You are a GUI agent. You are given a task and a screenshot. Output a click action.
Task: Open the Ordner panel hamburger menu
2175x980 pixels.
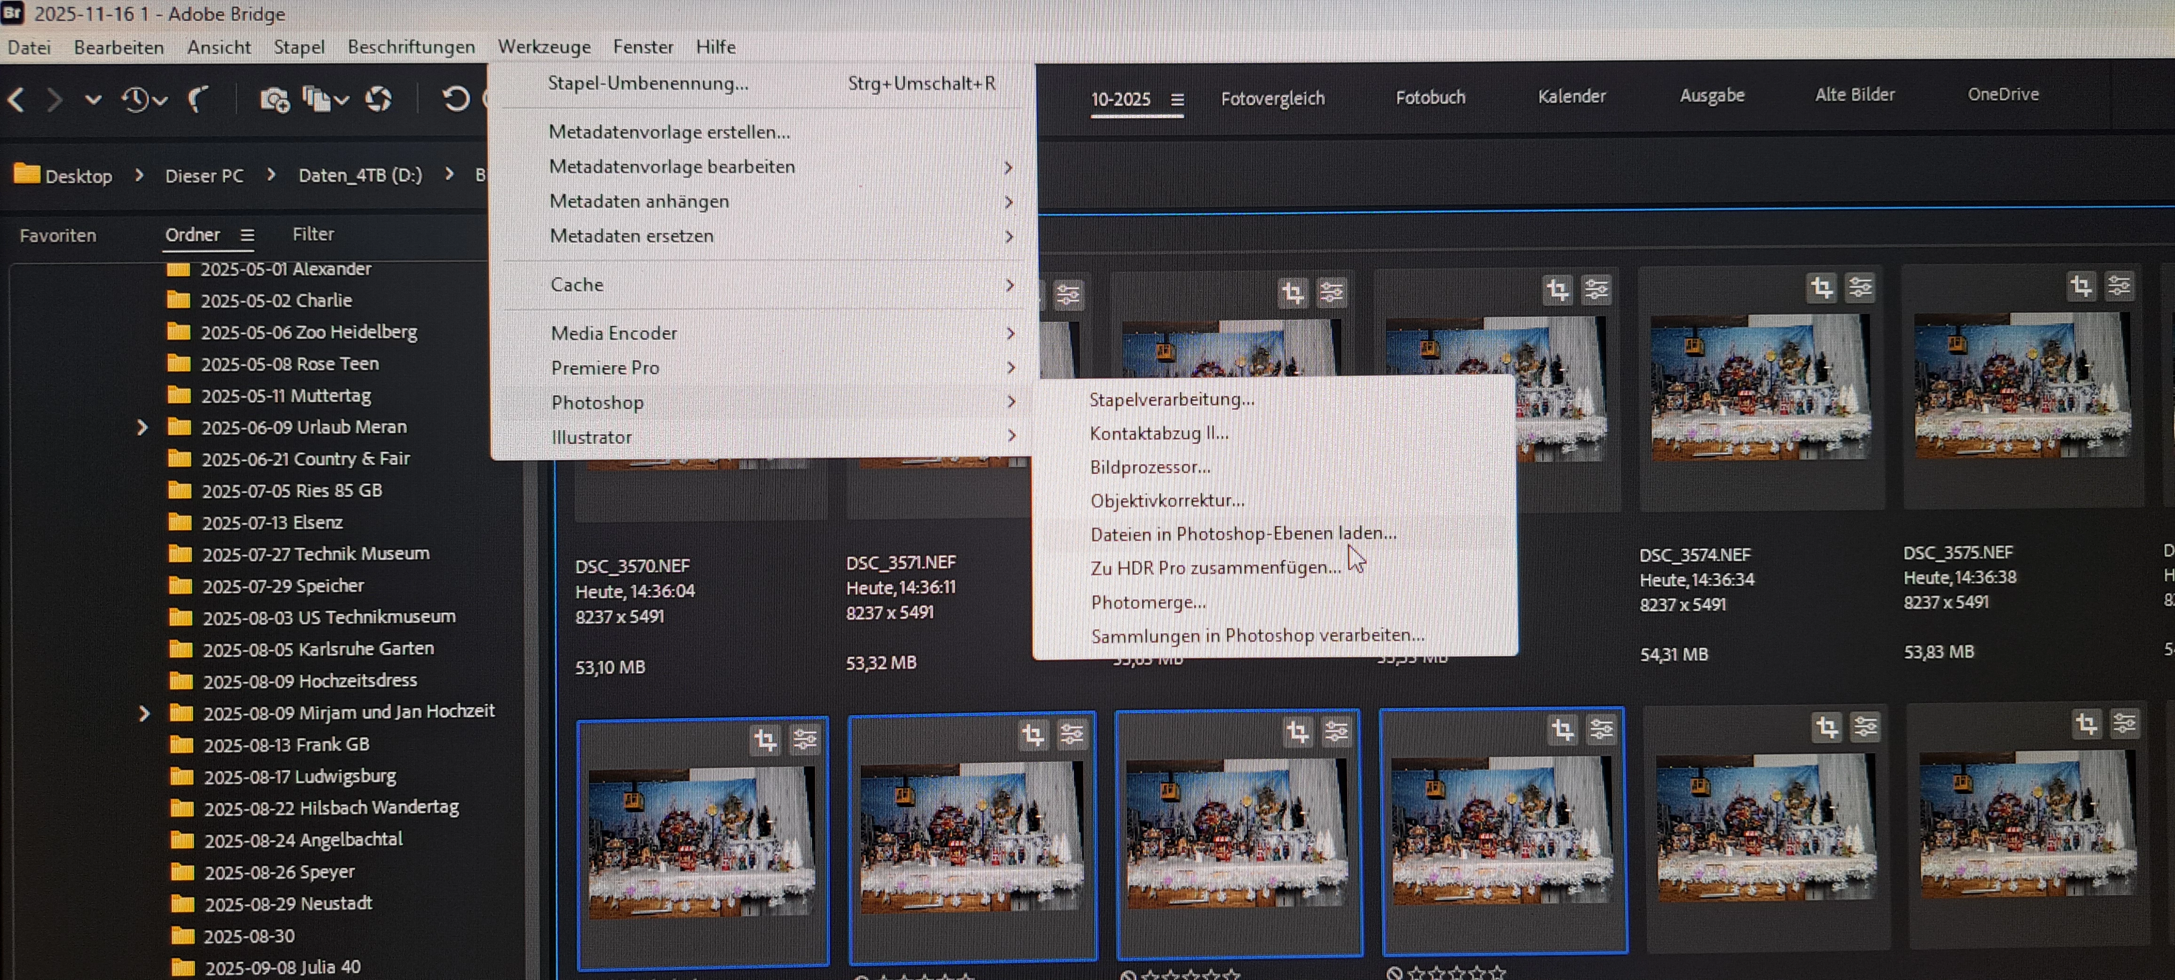[x=246, y=236]
